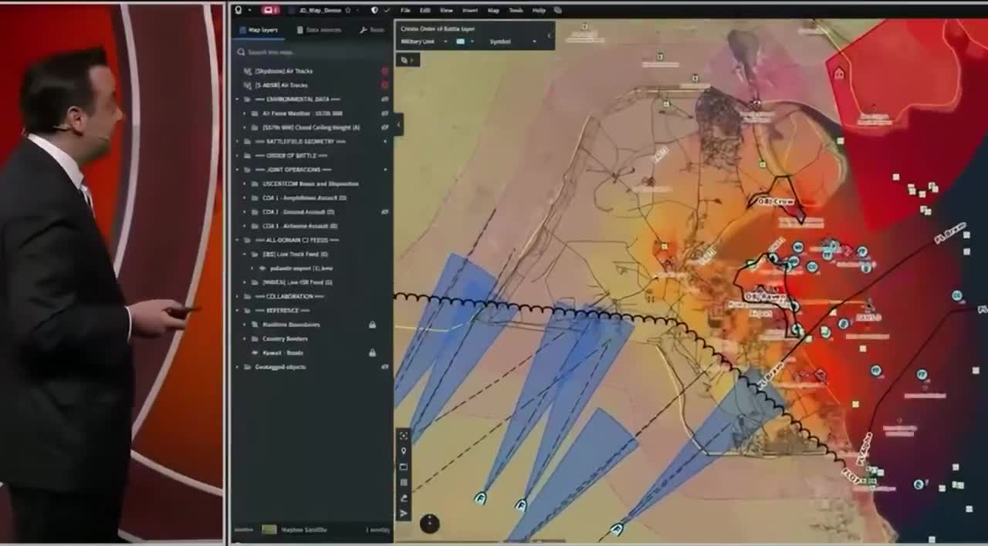This screenshot has width=988, height=546.
Task: Open the Military Unit dropdown
Action: [424, 42]
